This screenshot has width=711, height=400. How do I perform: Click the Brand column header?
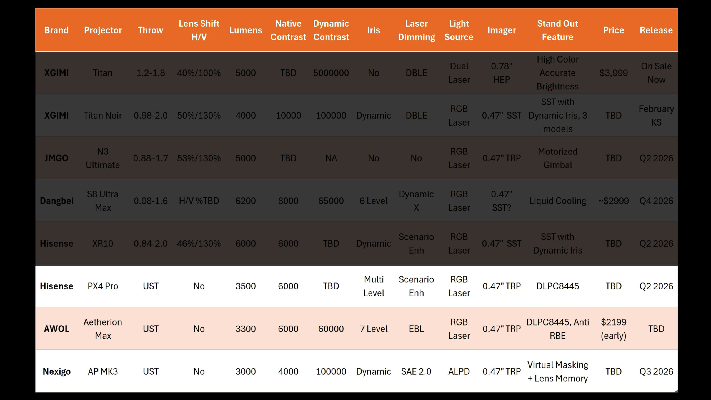pos(56,30)
